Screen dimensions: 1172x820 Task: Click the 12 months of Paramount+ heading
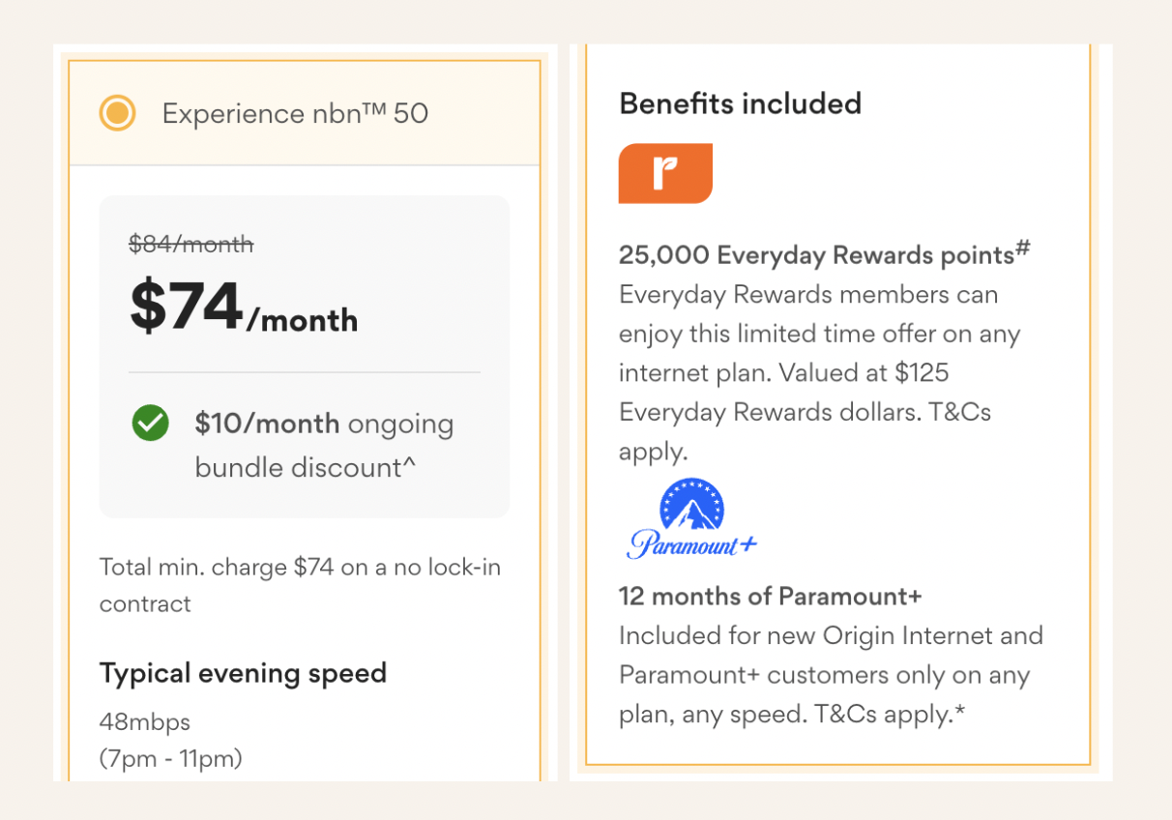click(x=771, y=596)
